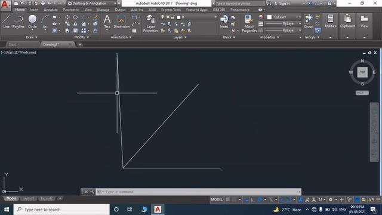Click the Plot printer icon in quick access

tap(43, 4)
